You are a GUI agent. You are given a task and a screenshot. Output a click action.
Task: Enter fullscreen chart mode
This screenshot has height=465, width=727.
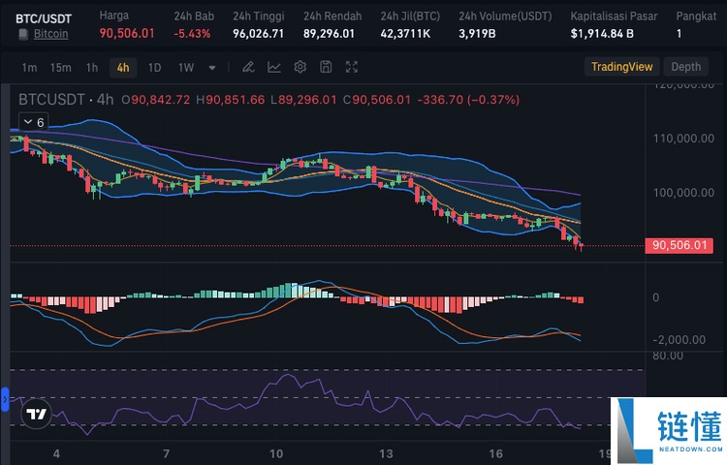[351, 67]
